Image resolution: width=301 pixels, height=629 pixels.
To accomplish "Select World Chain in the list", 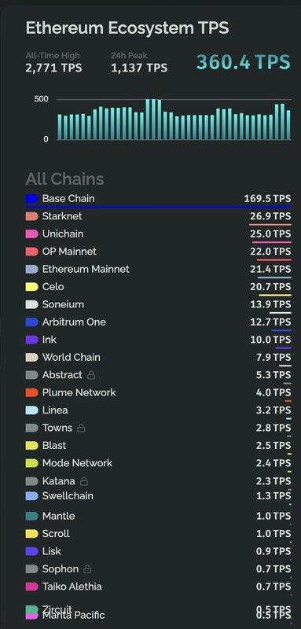I will (158, 358).
